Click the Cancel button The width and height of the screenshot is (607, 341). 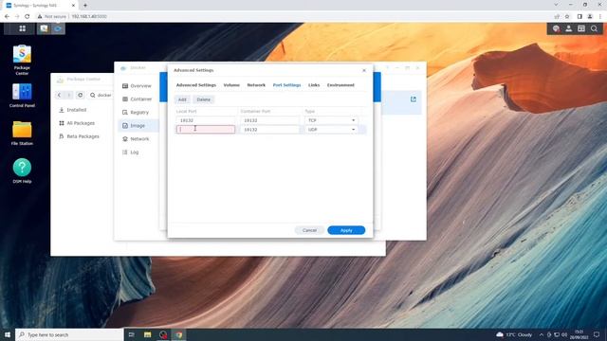309,230
